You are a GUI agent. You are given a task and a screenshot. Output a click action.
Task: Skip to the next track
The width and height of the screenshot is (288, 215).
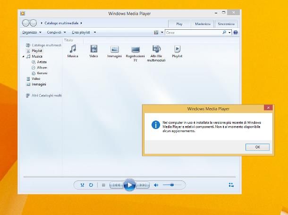[143, 185]
